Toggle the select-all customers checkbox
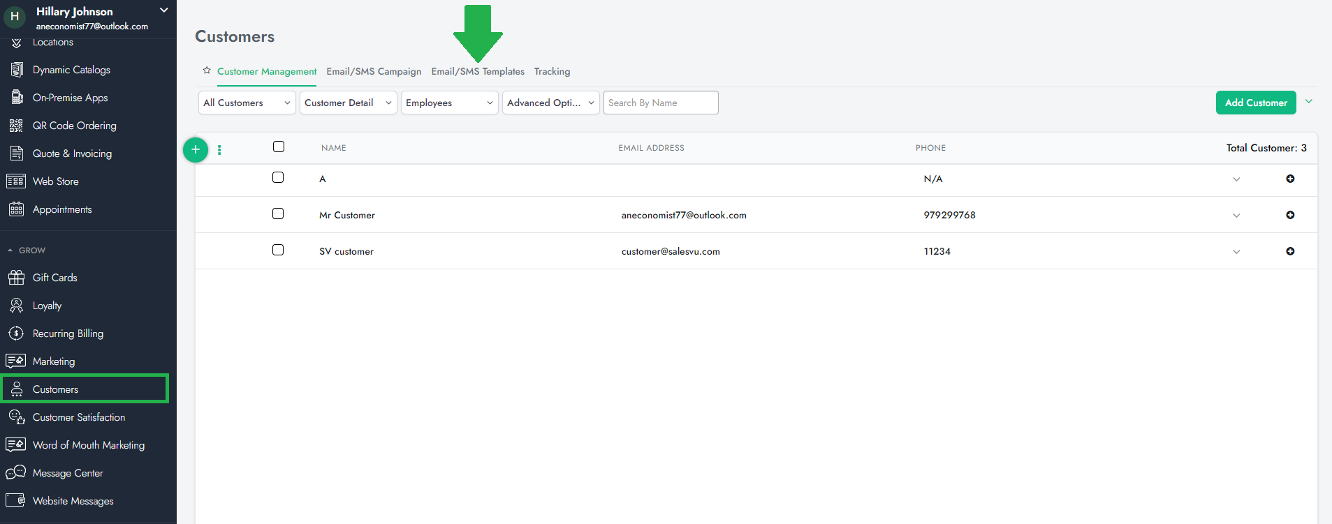1332x524 pixels. click(279, 147)
